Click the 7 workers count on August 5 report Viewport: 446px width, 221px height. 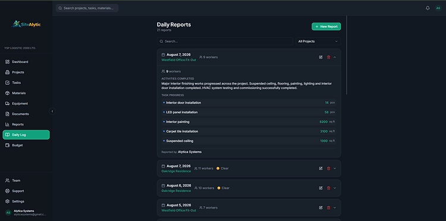pos(209,208)
